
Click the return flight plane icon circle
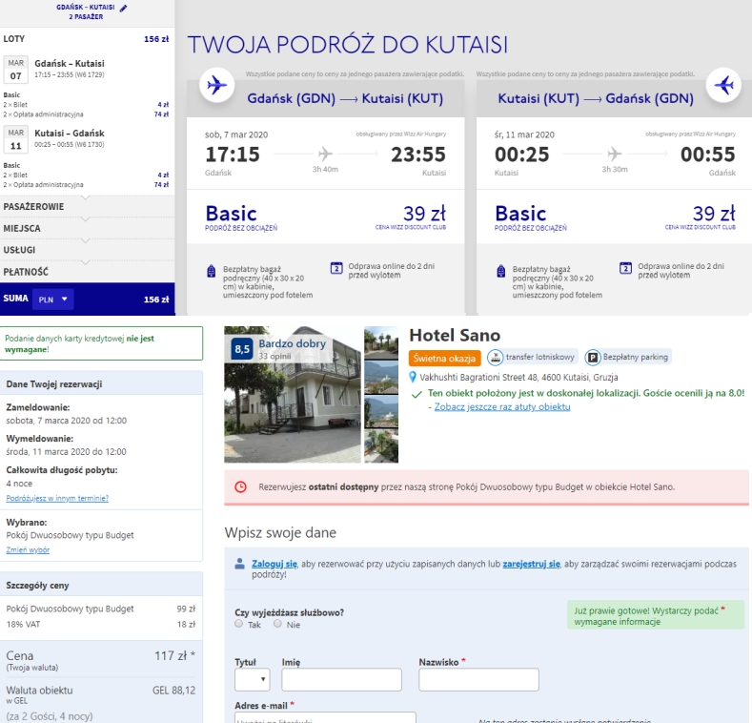pos(723,86)
